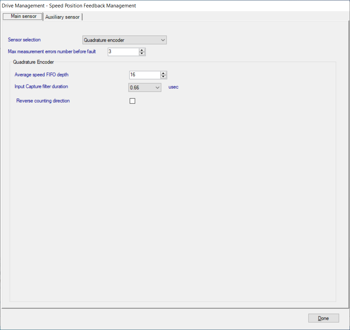Decrease max measurement errors with down arrow

click(x=142, y=54)
